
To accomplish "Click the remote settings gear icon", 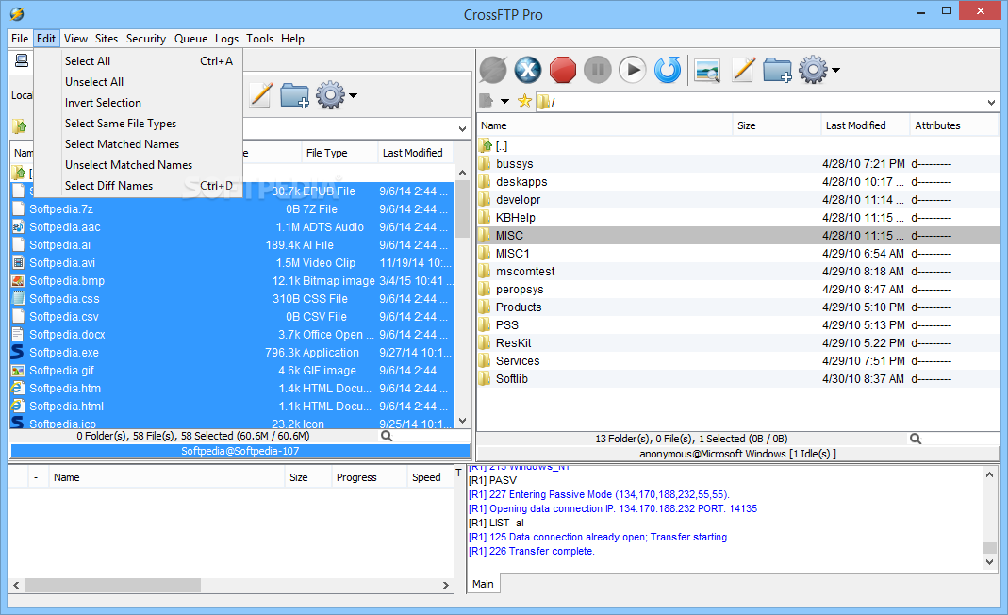I will pos(813,70).
